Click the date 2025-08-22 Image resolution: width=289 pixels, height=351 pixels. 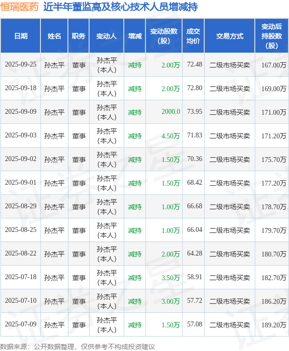tap(21, 254)
